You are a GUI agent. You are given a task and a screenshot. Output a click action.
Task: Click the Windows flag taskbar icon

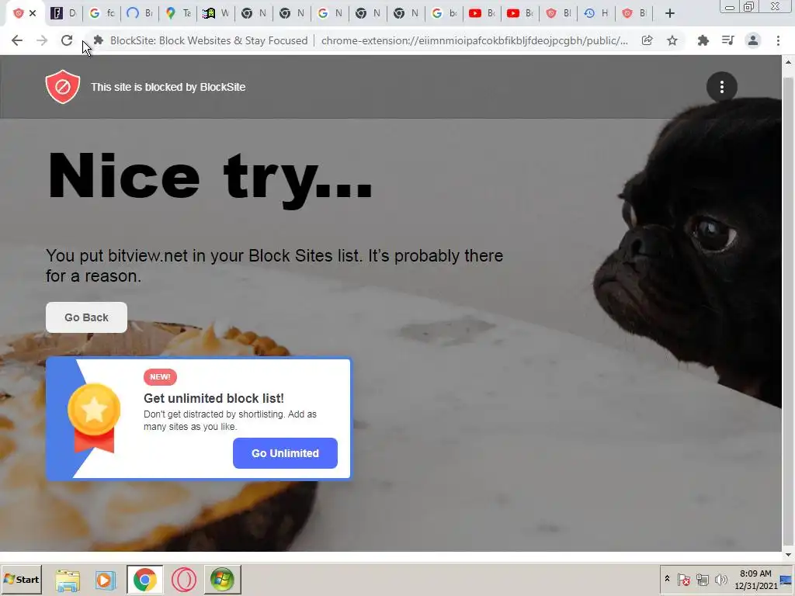tap(223, 580)
